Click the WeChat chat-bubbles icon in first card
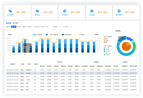Screen dimensions: 143x98 (10, 11)
